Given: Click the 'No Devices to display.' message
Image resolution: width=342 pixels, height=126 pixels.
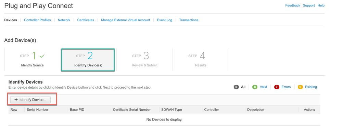Looking at the screenshot, I should 164,119.
